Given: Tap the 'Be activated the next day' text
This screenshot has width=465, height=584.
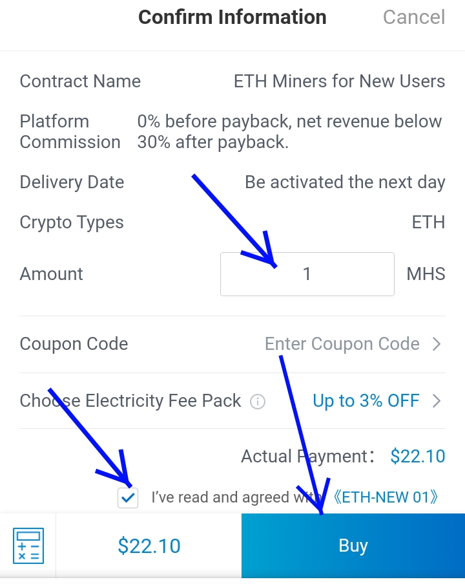Looking at the screenshot, I should click(345, 182).
